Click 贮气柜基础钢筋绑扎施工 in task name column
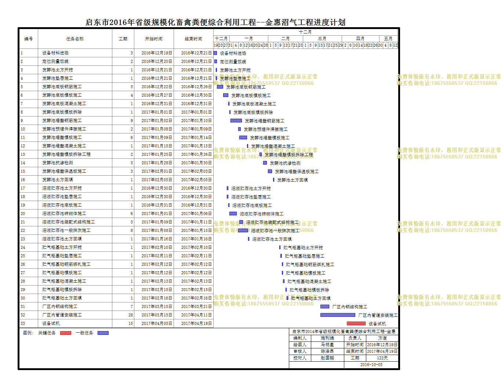 click(66, 264)
